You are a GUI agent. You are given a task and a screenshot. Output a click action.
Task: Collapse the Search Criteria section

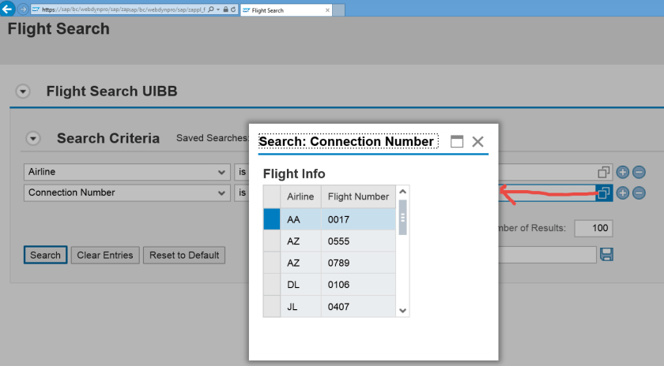click(33, 139)
